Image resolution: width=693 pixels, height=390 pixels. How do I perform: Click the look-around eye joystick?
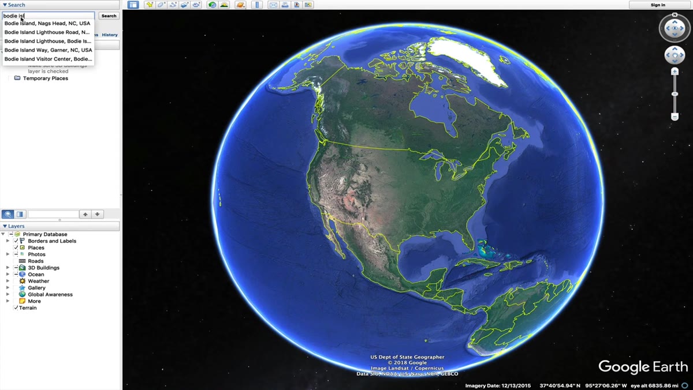click(x=675, y=28)
